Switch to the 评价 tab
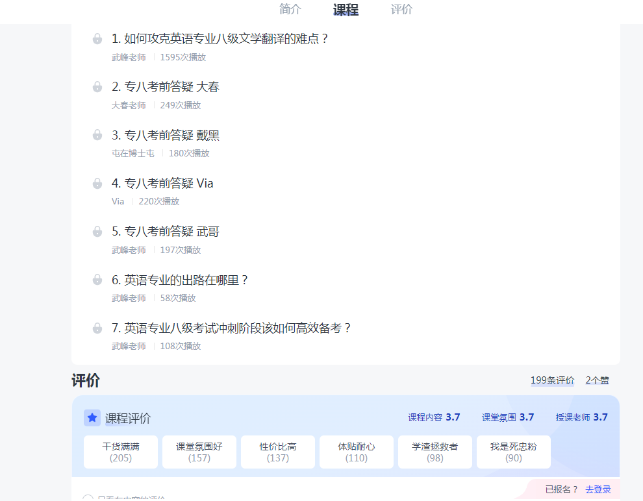The width and height of the screenshot is (643, 501). pos(401,10)
